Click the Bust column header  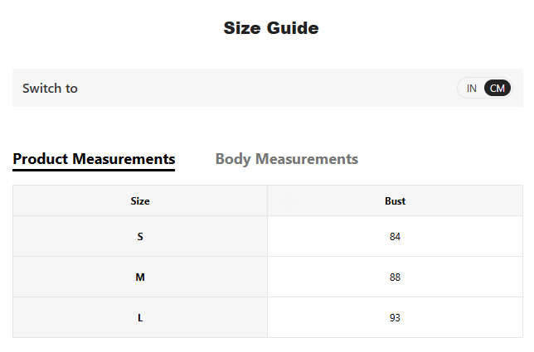[395, 201]
